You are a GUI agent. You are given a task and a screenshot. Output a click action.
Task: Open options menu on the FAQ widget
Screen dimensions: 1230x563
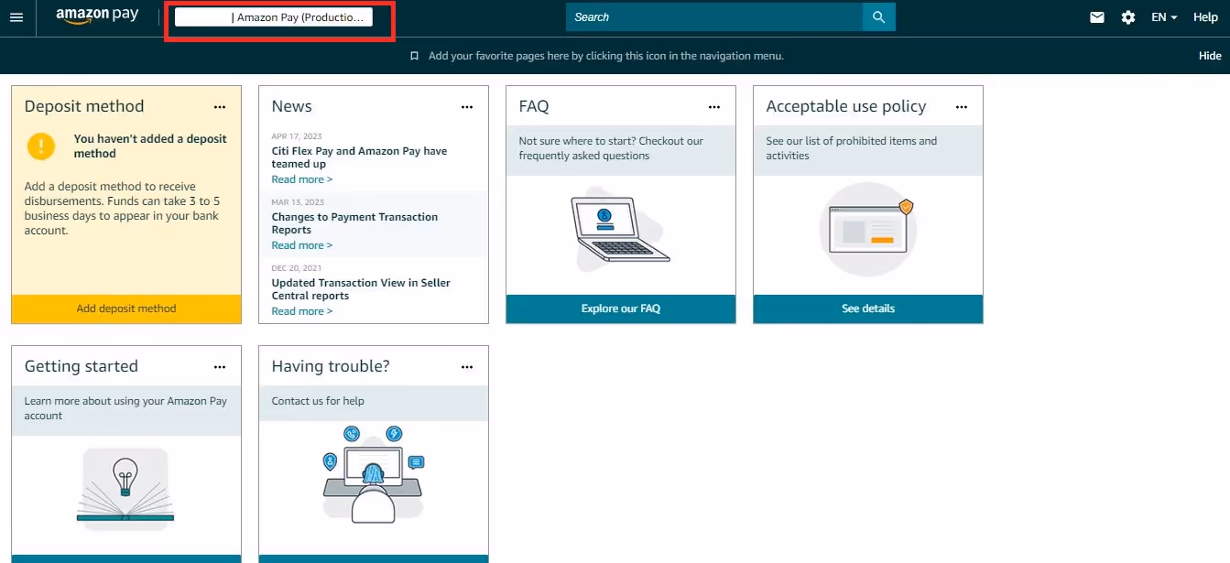[x=714, y=107]
